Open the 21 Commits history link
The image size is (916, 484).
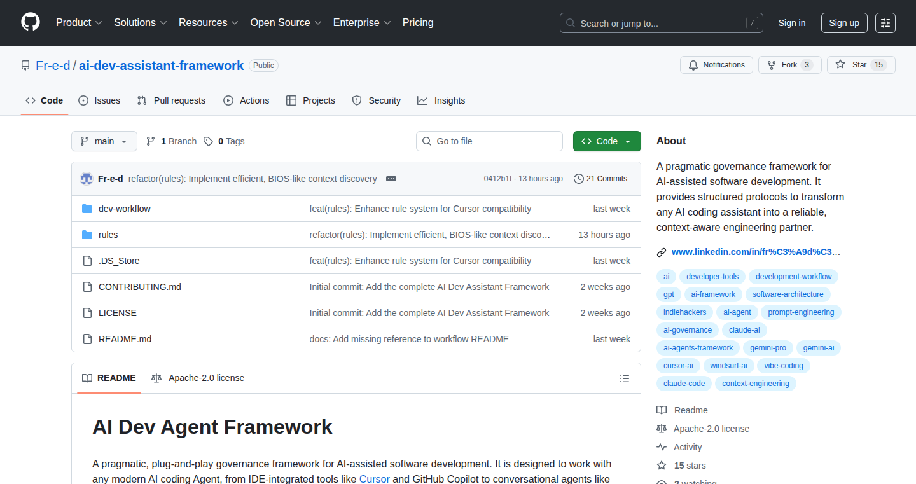tap(600, 179)
